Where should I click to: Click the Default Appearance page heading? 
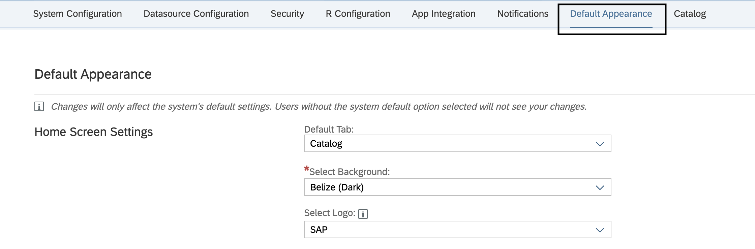93,74
